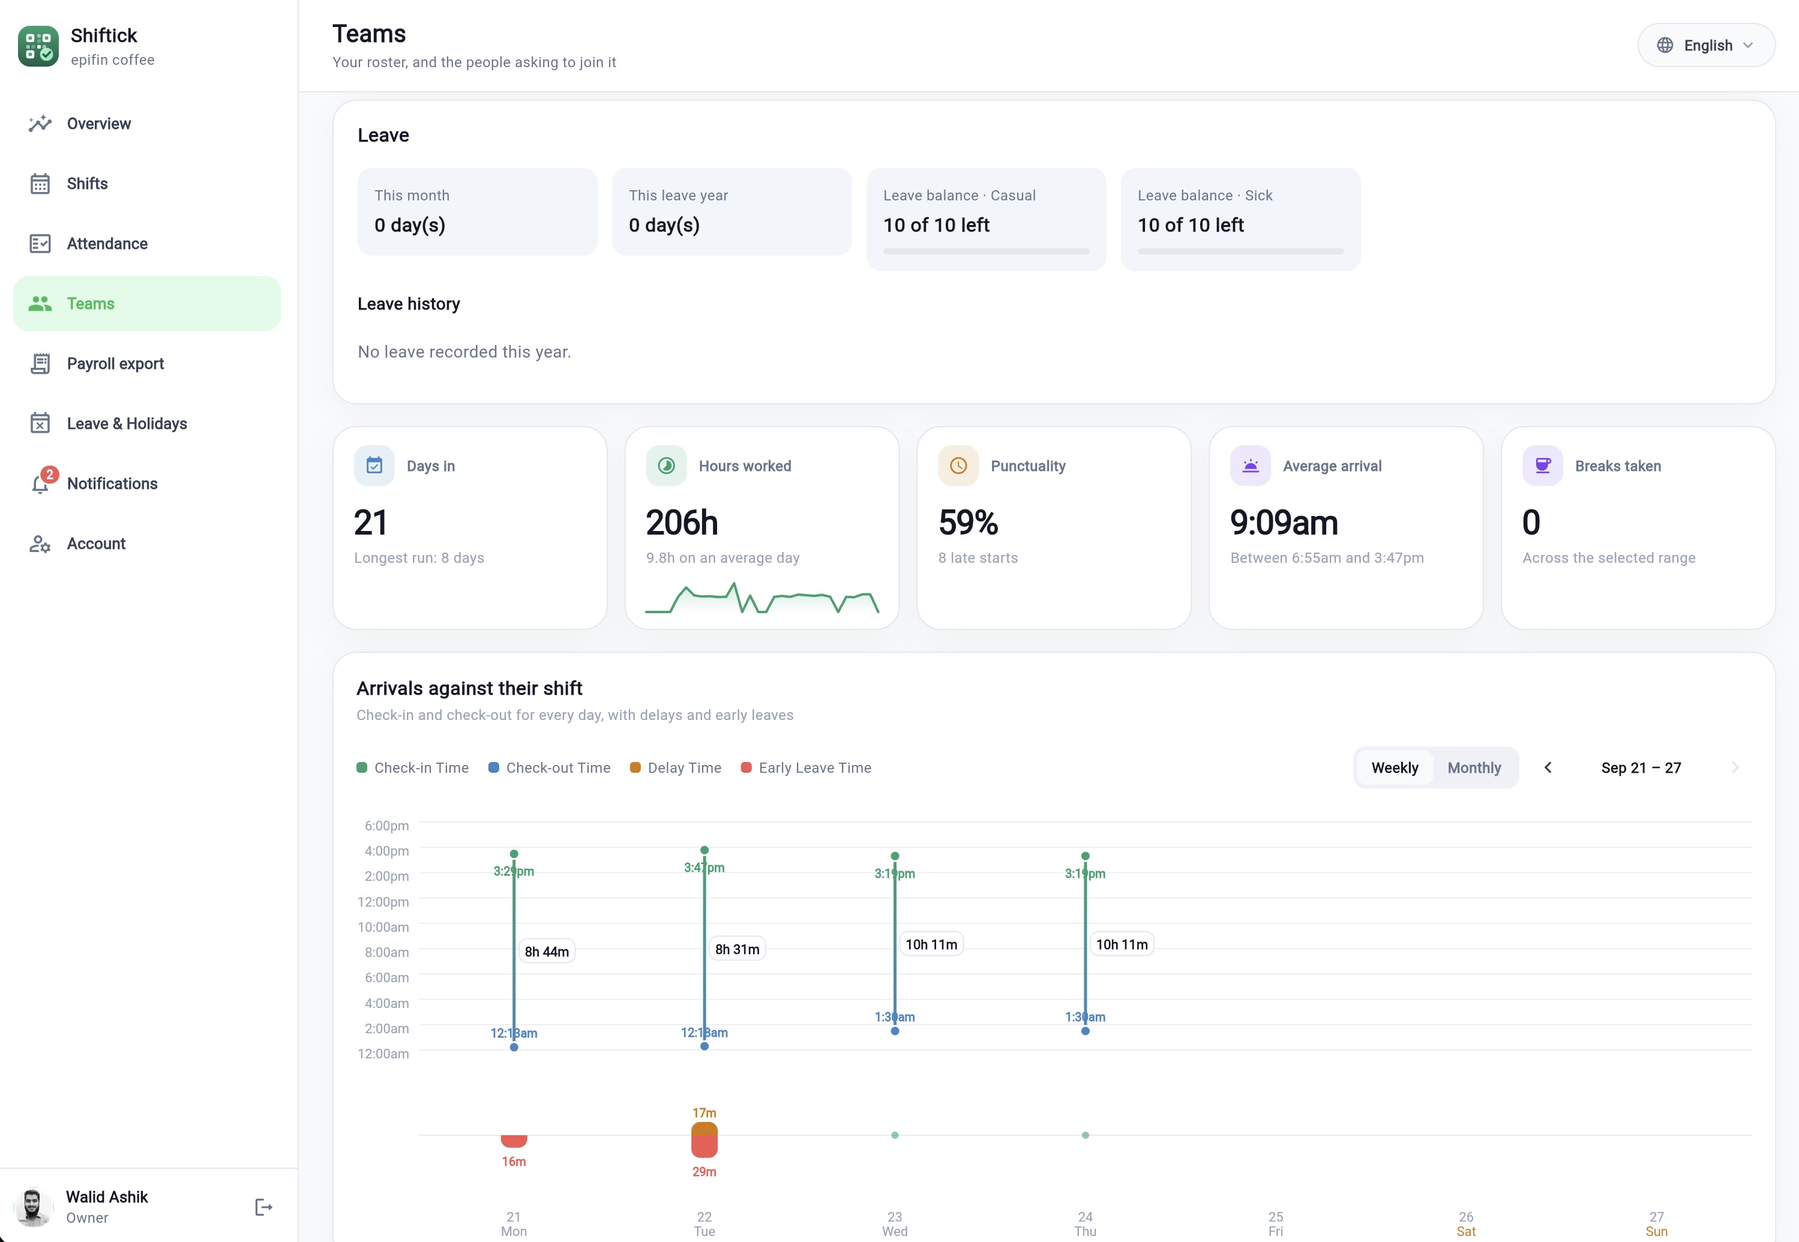
Task: Click the Sep 21 – 27 date range
Action: tap(1641, 768)
